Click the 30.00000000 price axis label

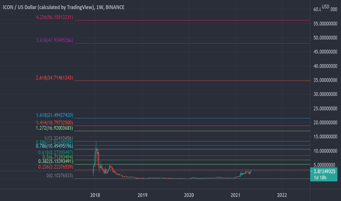point(325,94)
